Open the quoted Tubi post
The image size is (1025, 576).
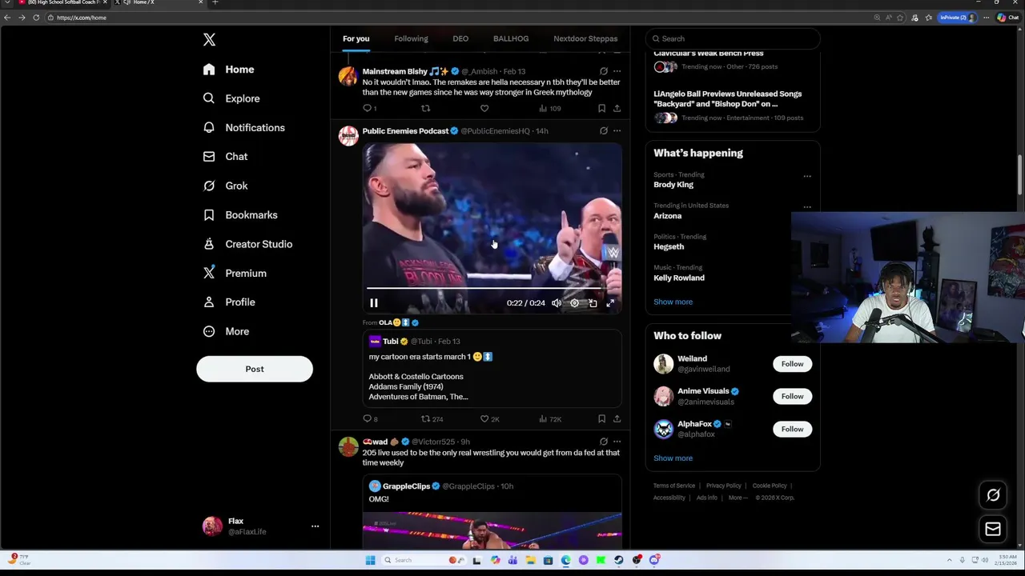click(x=492, y=370)
